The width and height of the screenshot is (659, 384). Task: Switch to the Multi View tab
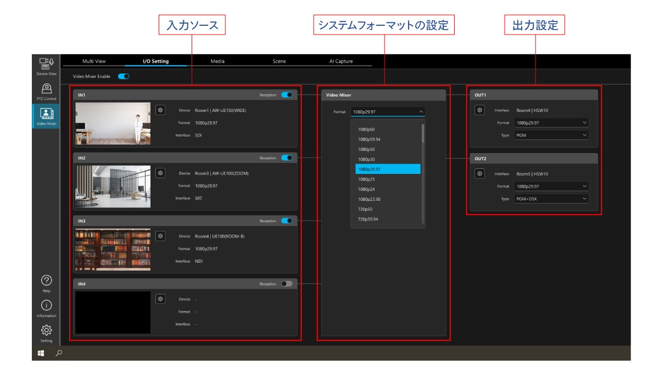tap(94, 61)
